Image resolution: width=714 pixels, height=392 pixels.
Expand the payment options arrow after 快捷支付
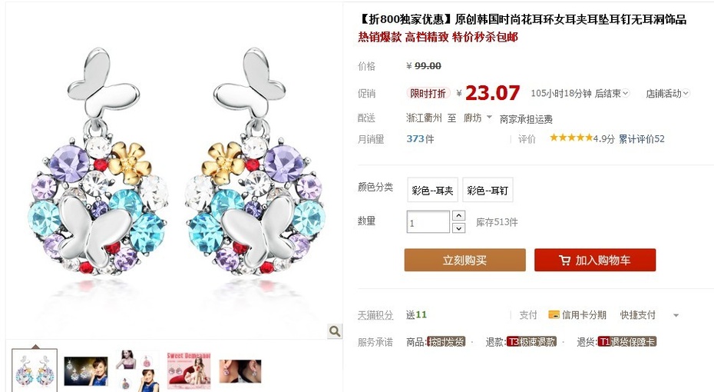[x=676, y=315]
